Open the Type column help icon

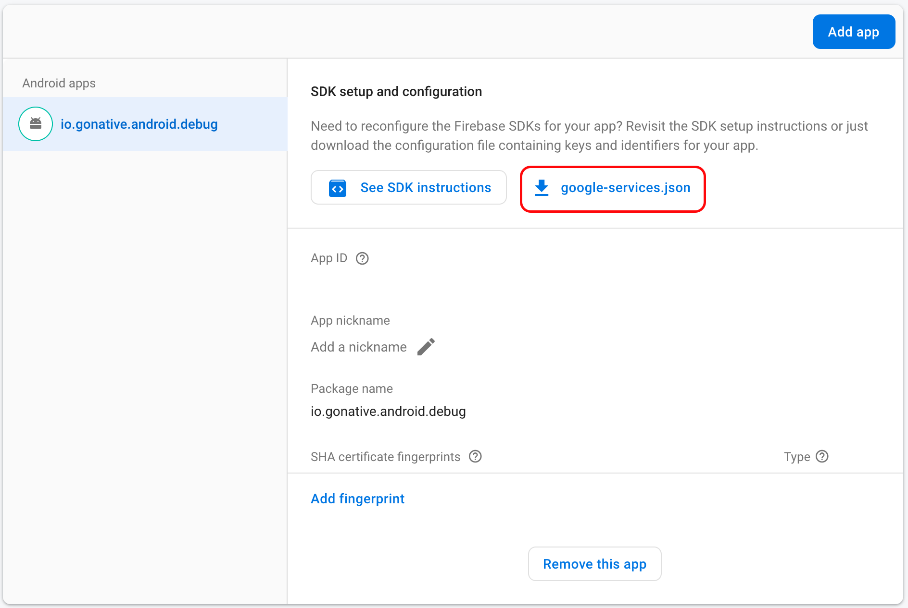pos(822,456)
